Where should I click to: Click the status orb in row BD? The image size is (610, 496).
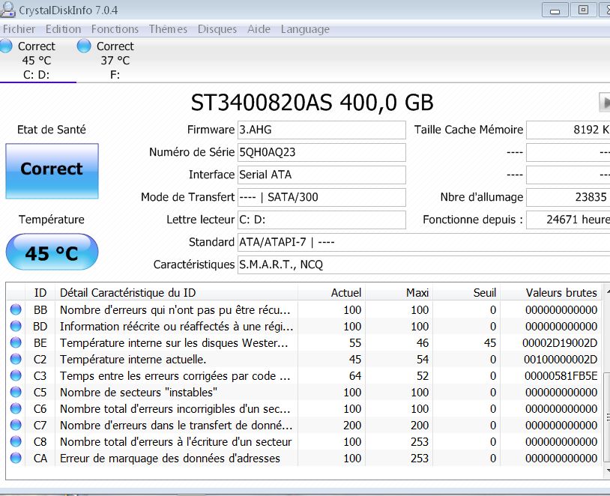16,326
